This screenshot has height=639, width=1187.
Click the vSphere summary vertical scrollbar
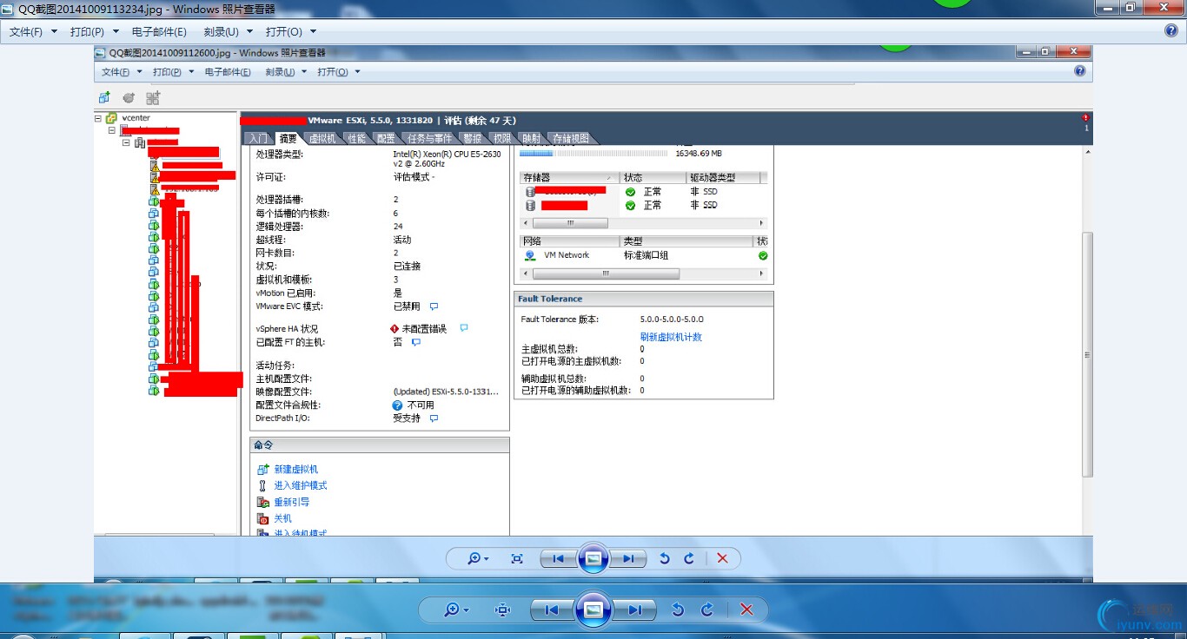1087,354
